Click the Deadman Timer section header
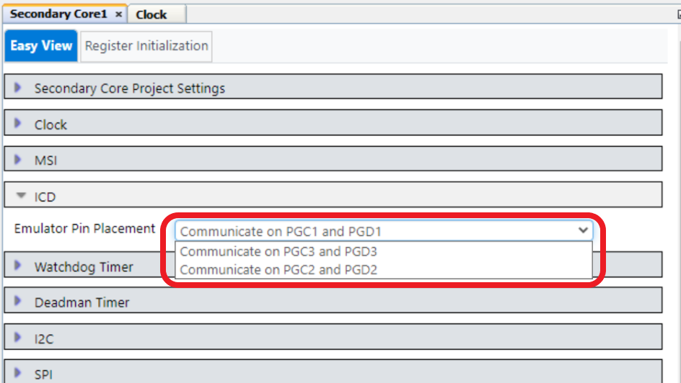The height and width of the screenshot is (383, 681). tap(333, 300)
